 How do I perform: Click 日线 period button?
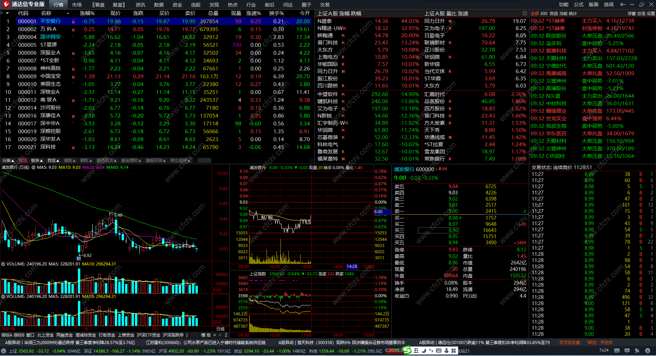pyautogui.click(x=221, y=329)
